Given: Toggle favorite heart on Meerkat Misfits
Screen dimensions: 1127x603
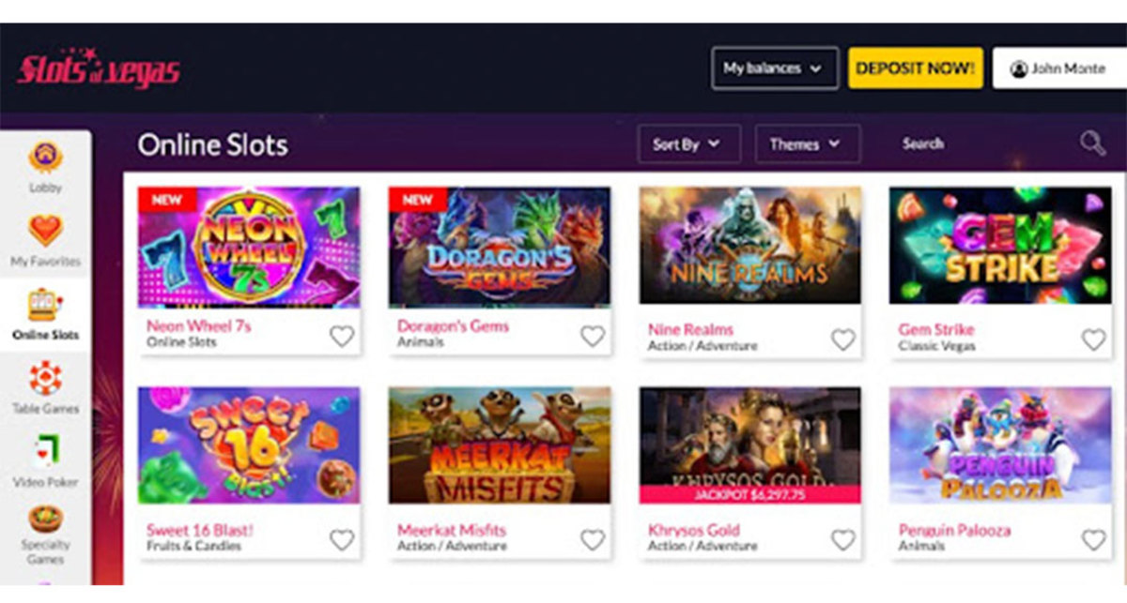Looking at the screenshot, I should tap(593, 539).
